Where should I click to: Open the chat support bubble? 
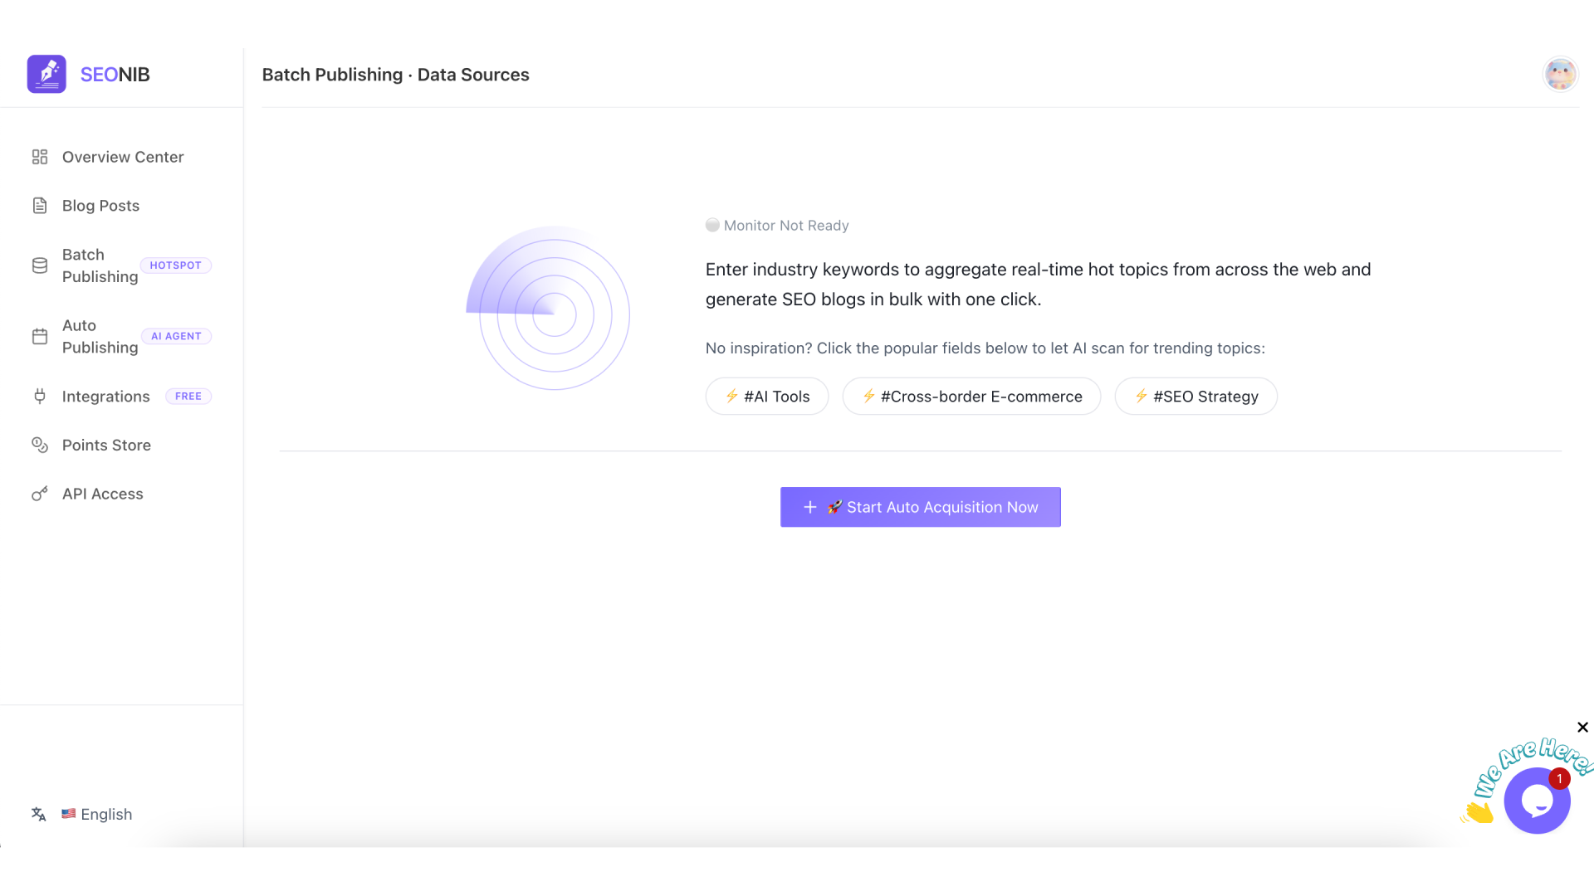(x=1537, y=801)
